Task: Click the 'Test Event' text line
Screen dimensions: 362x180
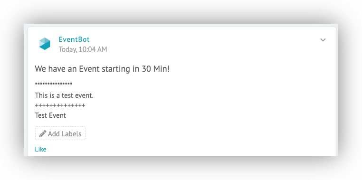Action: coord(50,115)
